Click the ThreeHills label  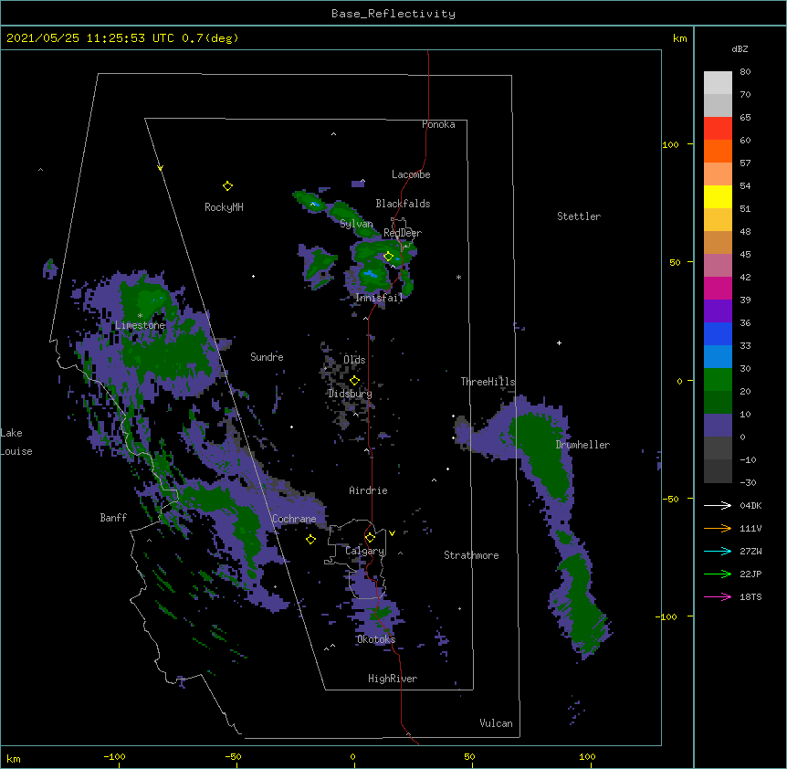click(x=488, y=382)
